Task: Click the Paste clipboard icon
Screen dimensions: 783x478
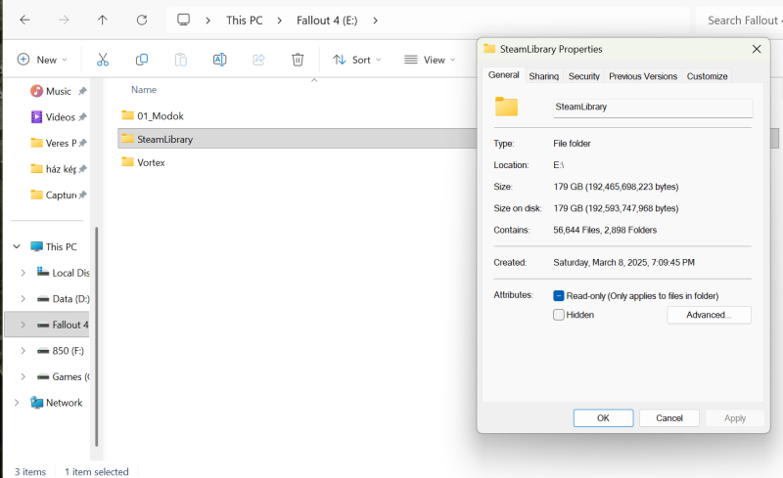Action: 181,60
